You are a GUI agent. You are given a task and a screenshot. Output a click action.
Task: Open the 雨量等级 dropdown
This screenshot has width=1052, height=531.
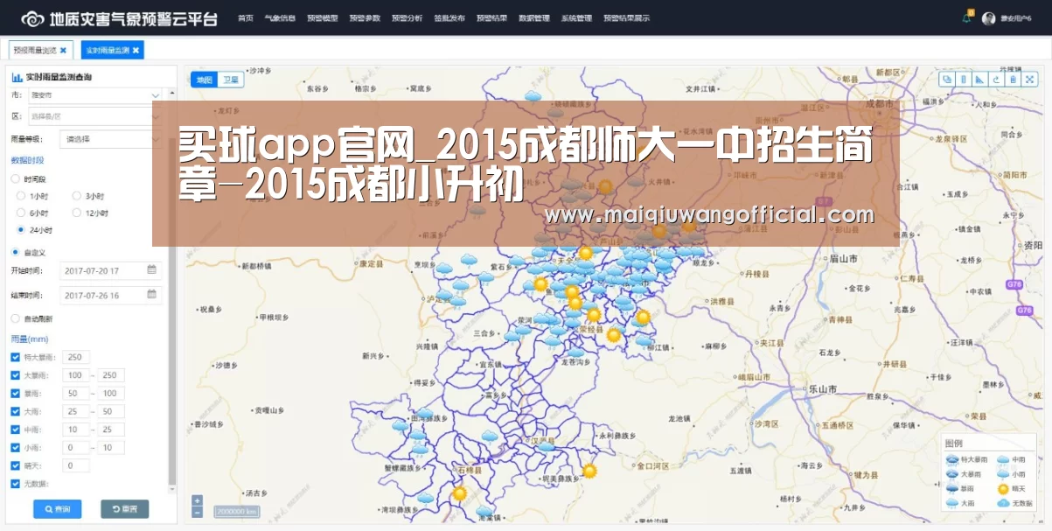click(x=111, y=138)
